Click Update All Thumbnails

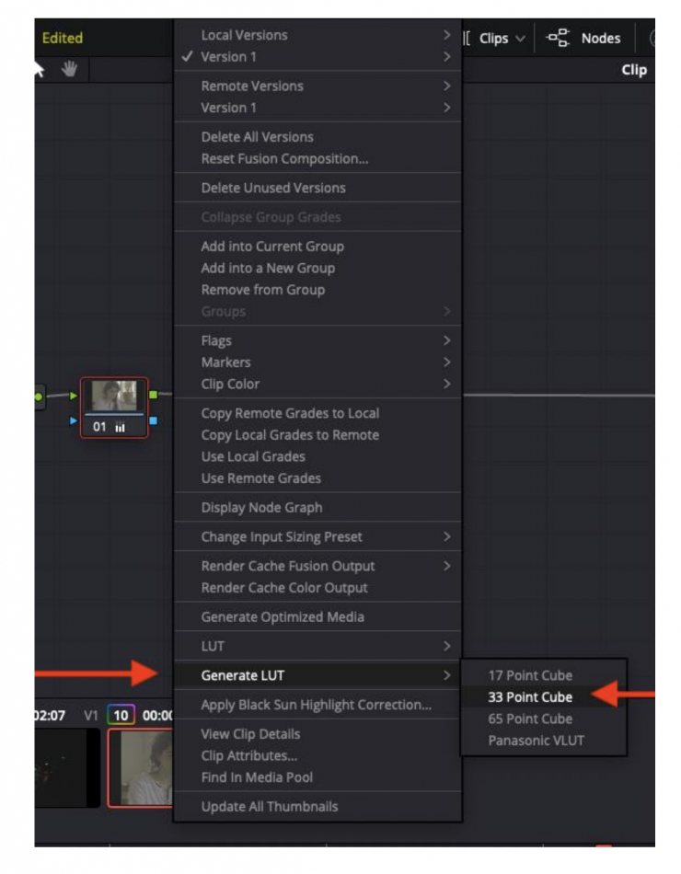click(270, 807)
